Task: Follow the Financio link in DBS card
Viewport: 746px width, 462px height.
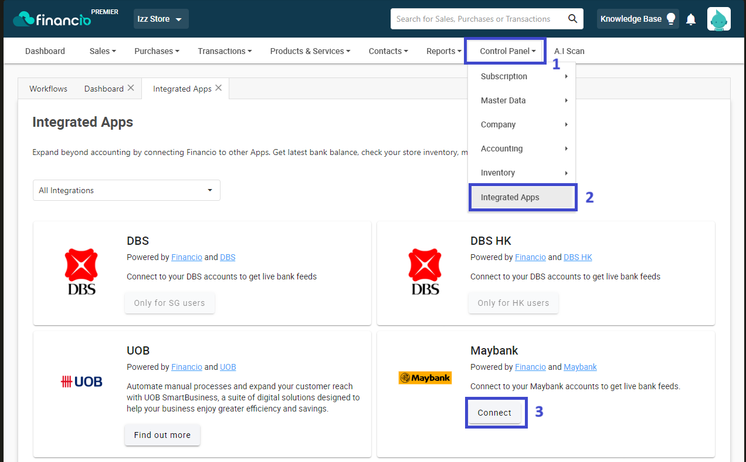Action: click(x=186, y=257)
